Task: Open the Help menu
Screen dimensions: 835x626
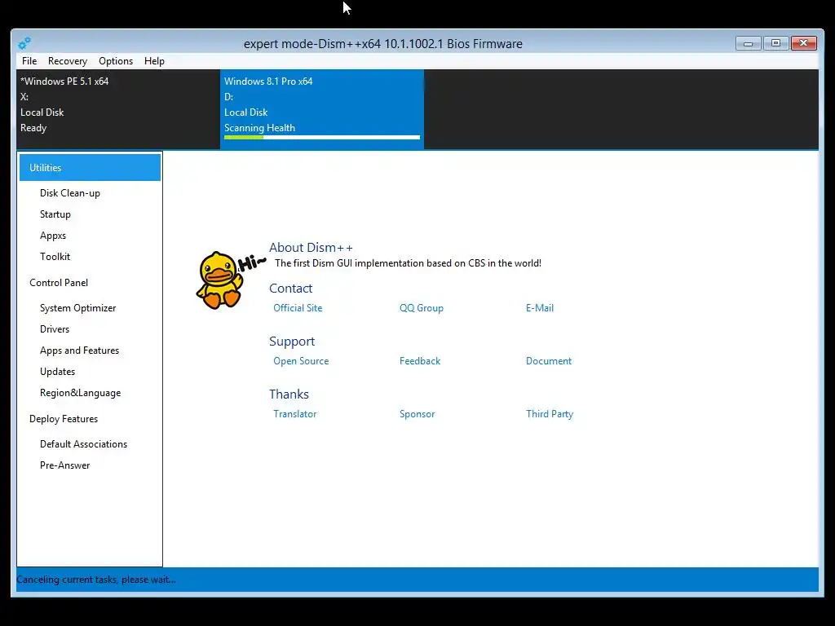Action: tap(154, 61)
